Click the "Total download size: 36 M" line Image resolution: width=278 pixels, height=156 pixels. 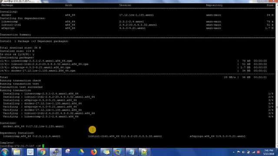[x=20, y=48]
